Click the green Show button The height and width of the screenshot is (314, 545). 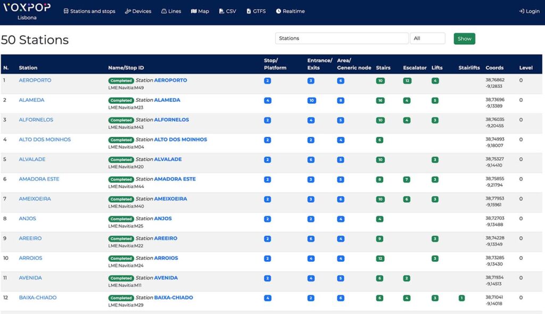click(x=464, y=39)
